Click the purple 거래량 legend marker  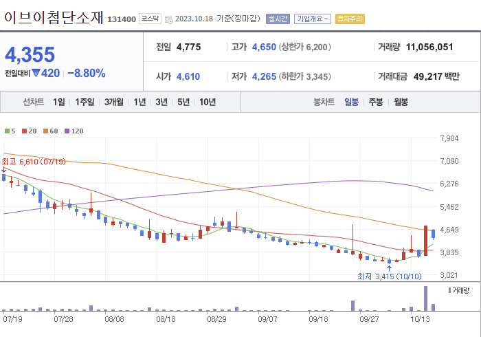point(449,290)
